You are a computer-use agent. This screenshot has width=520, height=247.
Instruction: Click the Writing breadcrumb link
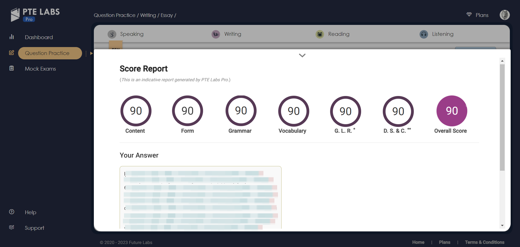[148, 15]
